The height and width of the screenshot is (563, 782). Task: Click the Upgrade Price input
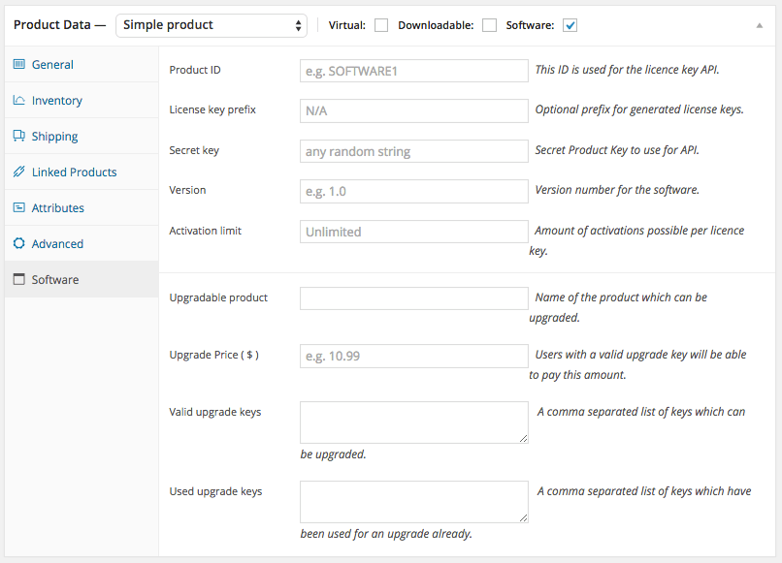pyautogui.click(x=413, y=356)
